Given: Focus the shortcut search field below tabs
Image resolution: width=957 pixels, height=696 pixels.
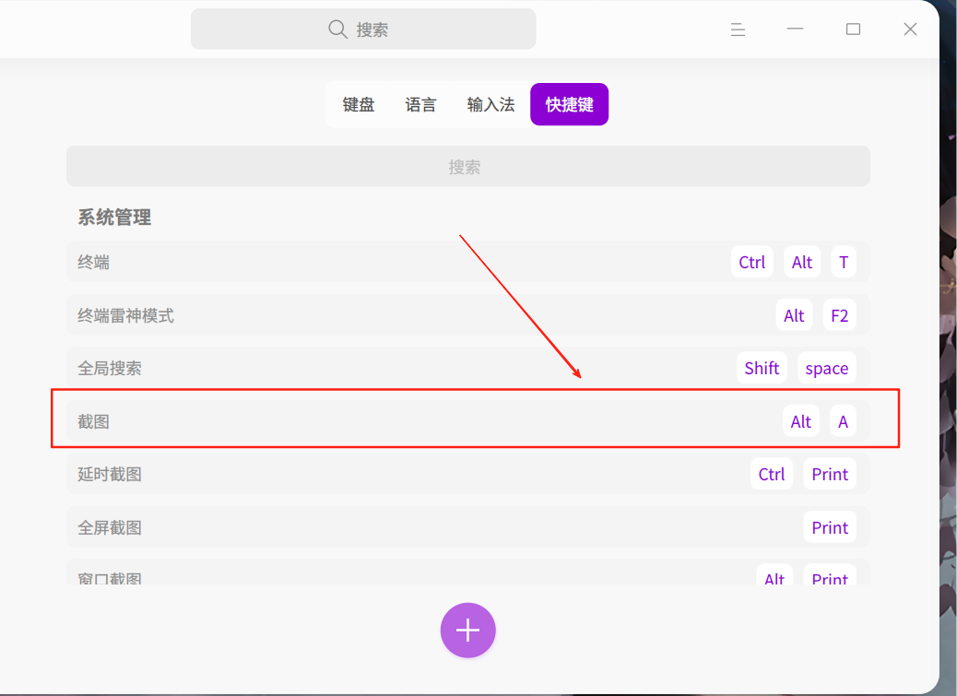Looking at the screenshot, I should click(468, 167).
